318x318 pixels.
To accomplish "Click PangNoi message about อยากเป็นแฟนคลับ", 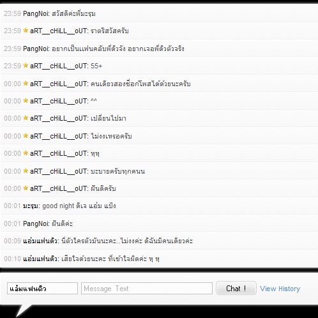I will point(118,49).
